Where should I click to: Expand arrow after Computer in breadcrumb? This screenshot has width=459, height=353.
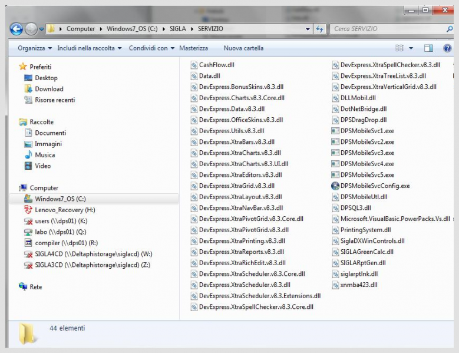coord(101,29)
